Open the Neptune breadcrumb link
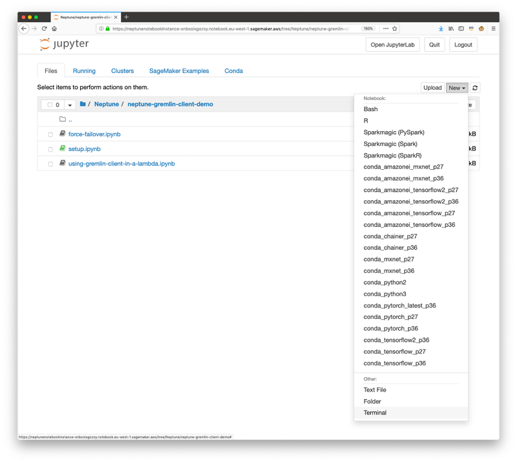Viewport: 517px width, 463px height. coord(107,104)
